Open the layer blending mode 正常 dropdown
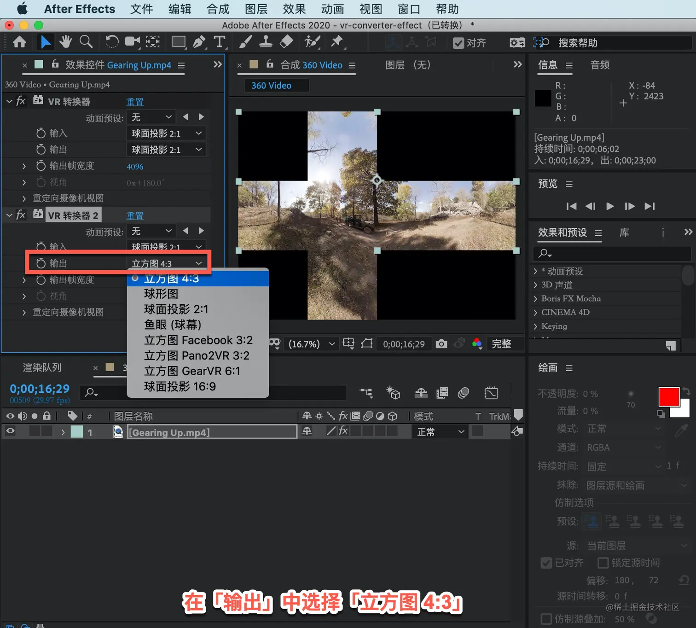This screenshot has width=696, height=628. [x=440, y=432]
